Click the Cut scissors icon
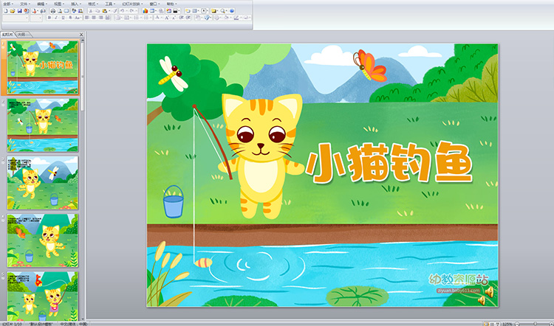The image size is (554, 326). (91, 11)
